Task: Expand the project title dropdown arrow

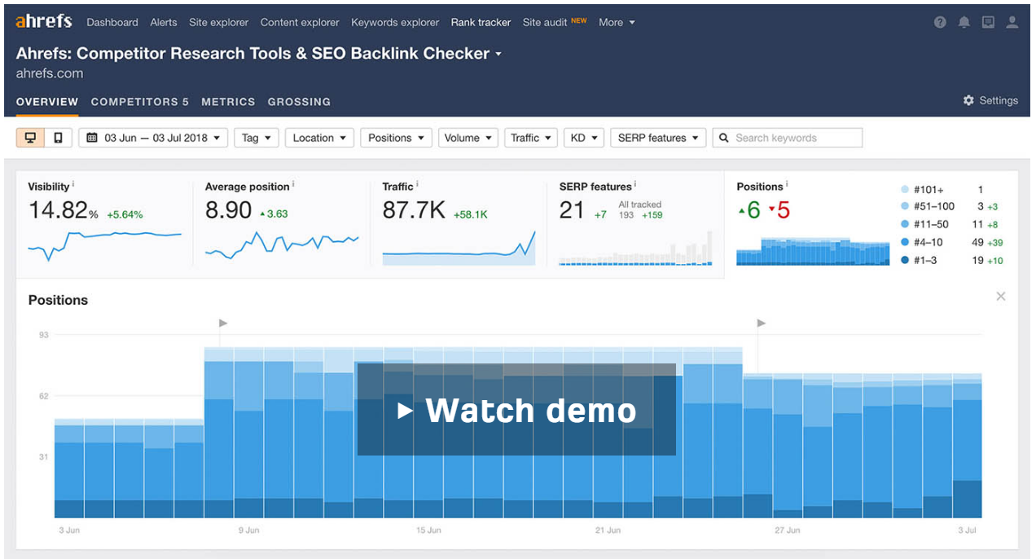Action: (x=498, y=55)
